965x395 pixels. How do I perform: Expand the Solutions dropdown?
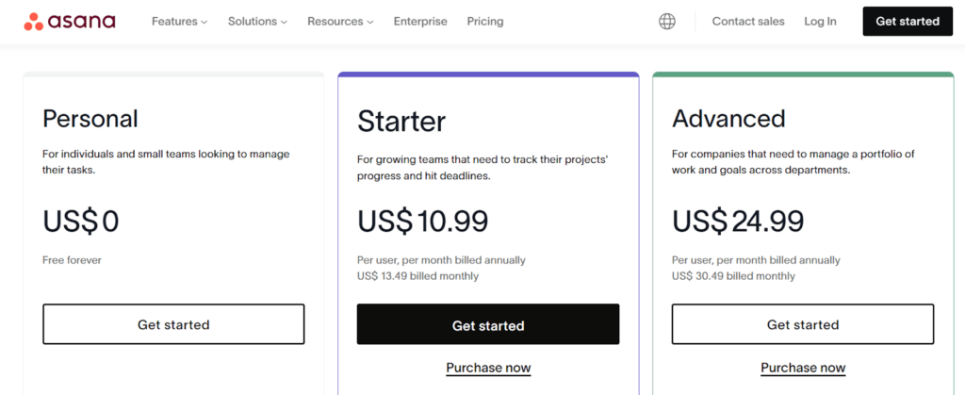tap(257, 22)
